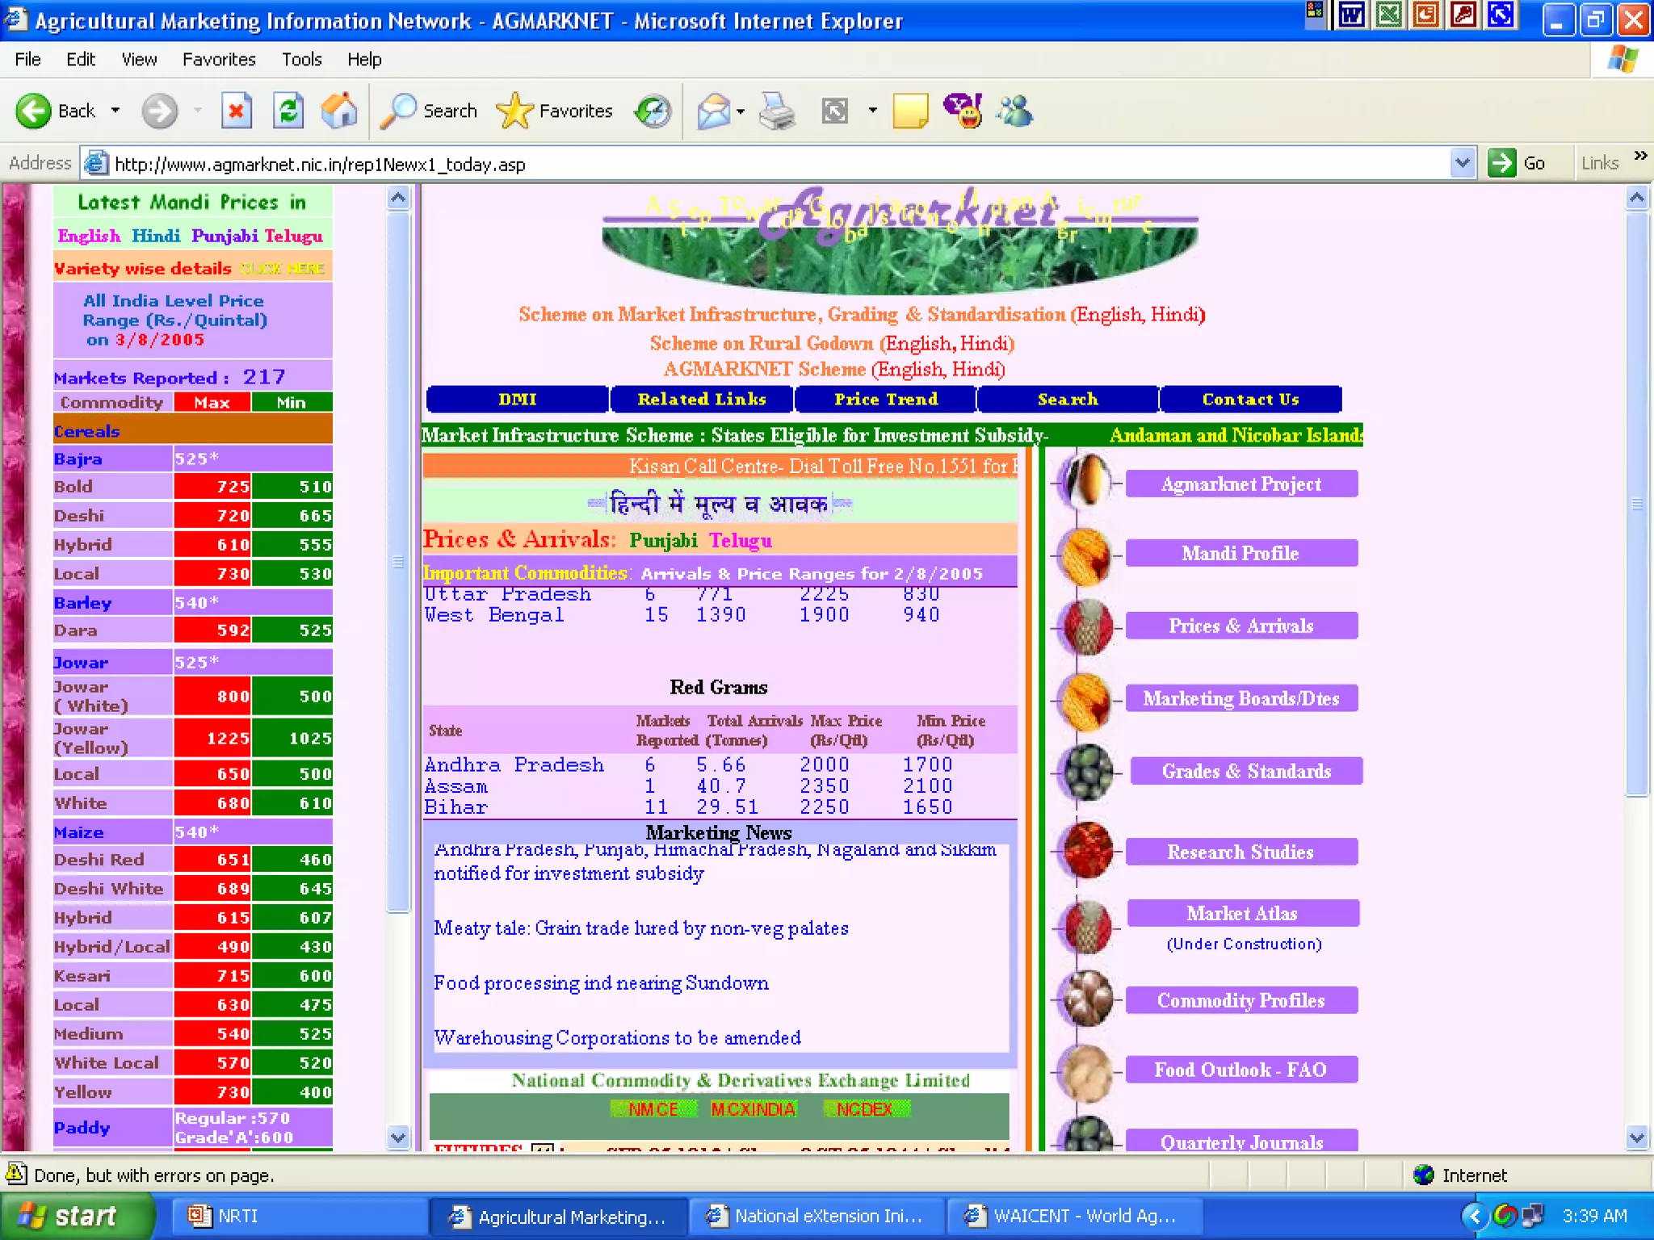Expand the address bar dropdown arrow
The height and width of the screenshot is (1240, 1654).
1462,163
